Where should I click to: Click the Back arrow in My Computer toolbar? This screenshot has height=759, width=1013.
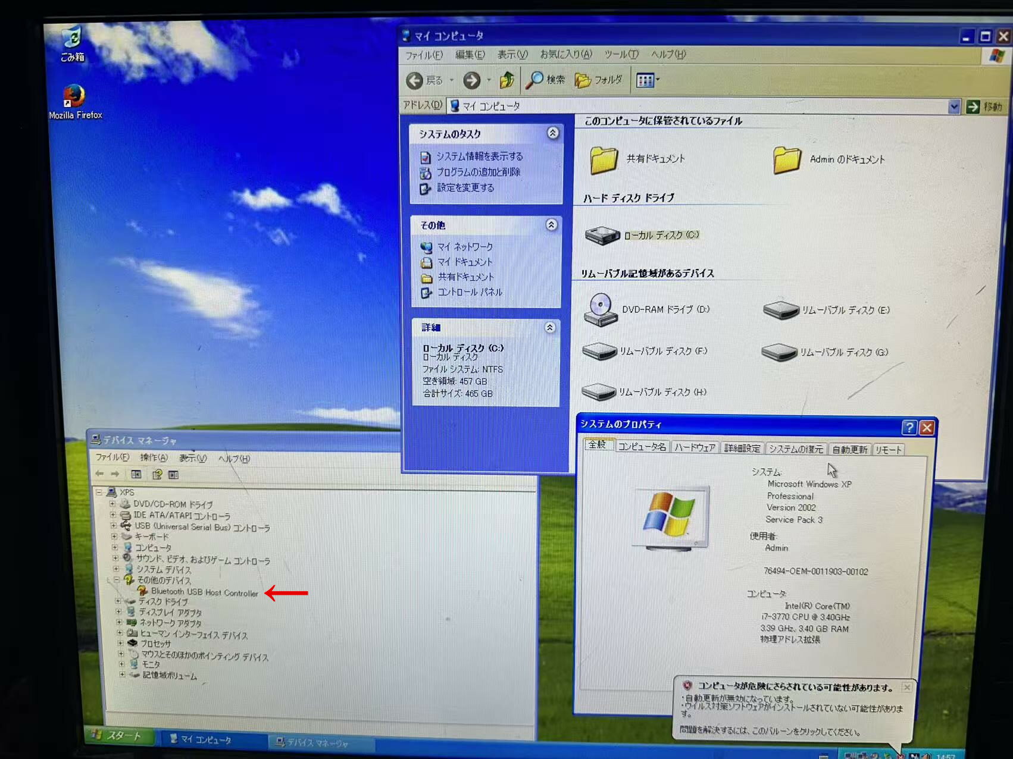click(415, 80)
